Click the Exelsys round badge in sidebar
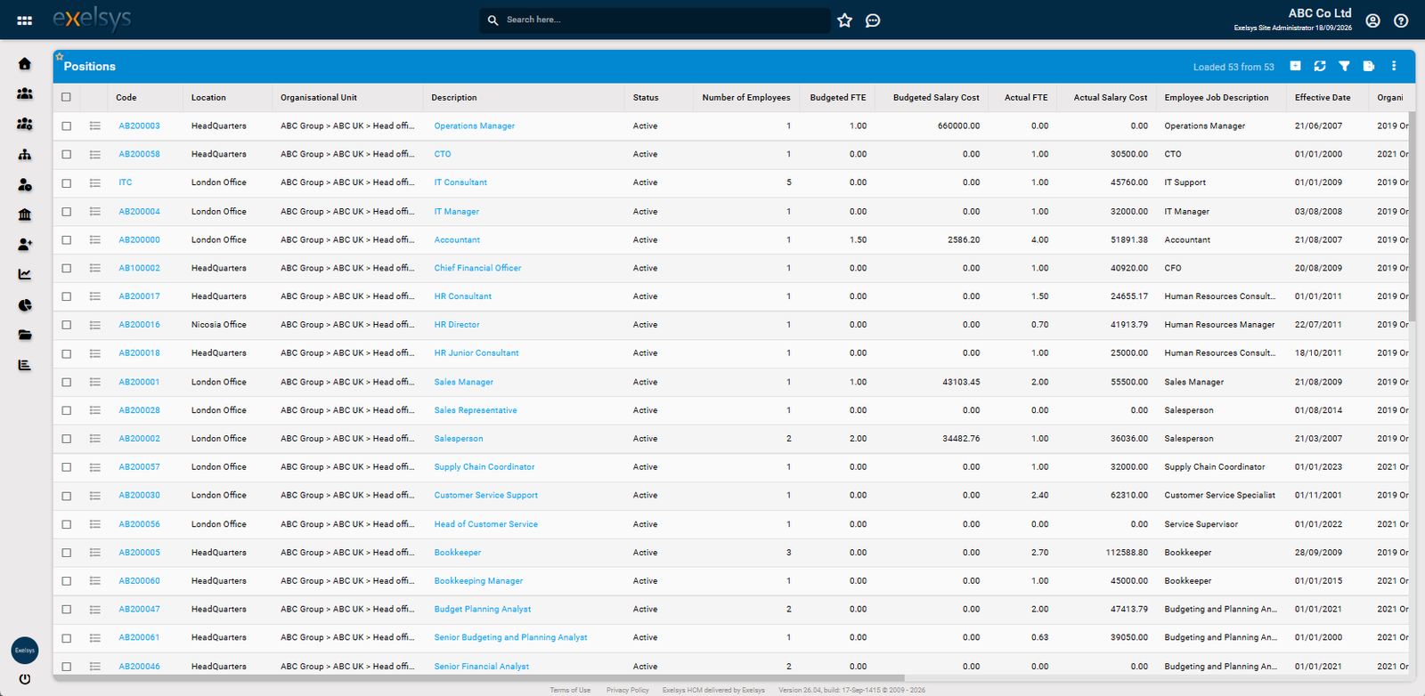Screen dimensions: 1425x696 [x=25, y=650]
